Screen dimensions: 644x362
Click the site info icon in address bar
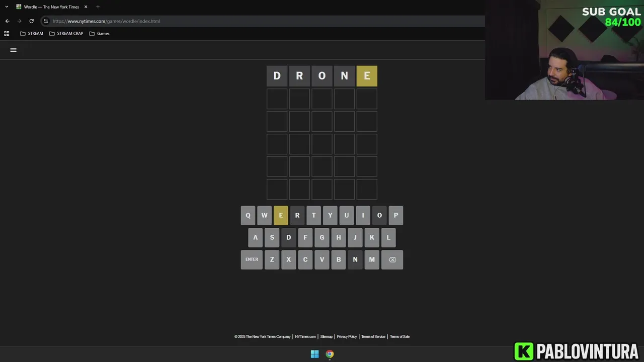click(x=46, y=21)
